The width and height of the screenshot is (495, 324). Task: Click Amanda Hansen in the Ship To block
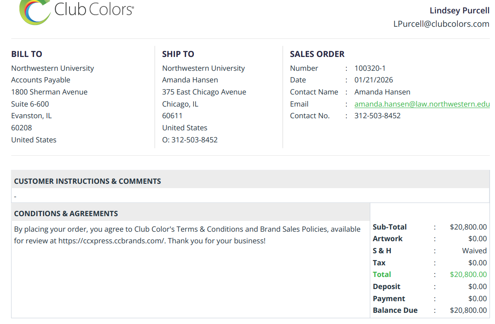click(x=190, y=80)
